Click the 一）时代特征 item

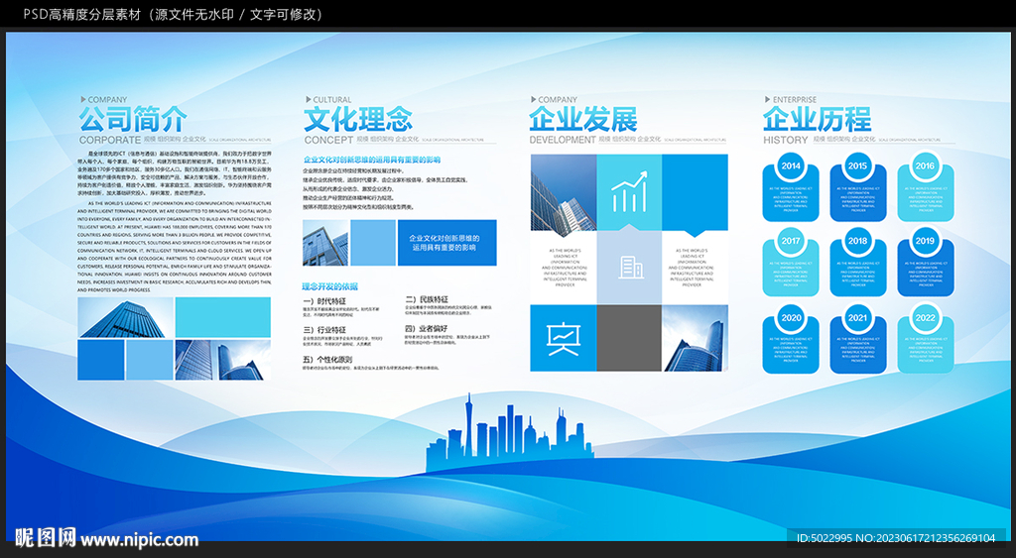tap(324, 301)
